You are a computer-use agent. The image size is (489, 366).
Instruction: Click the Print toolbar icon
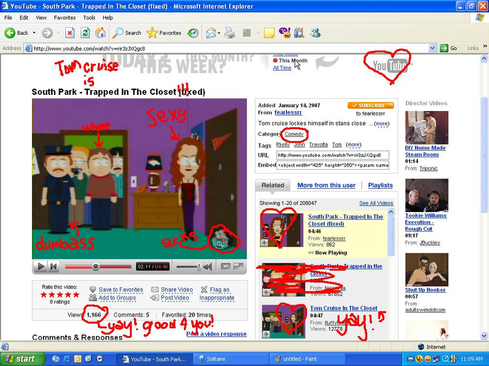point(230,33)
